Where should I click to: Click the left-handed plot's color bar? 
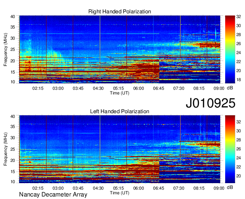(x=230, y=149)
